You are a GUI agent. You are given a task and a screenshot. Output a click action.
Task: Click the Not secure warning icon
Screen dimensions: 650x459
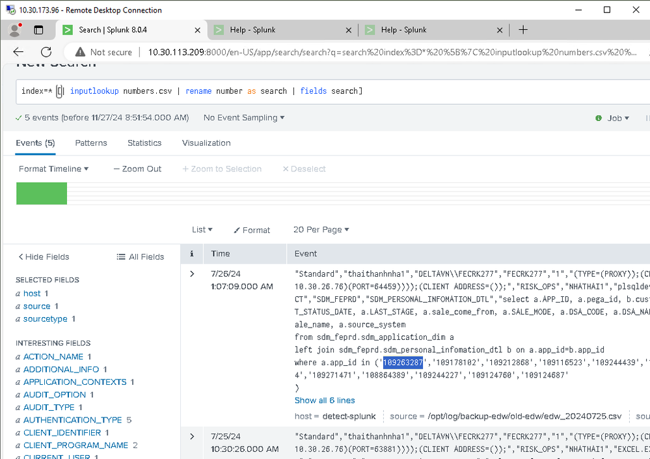(80, 52)
